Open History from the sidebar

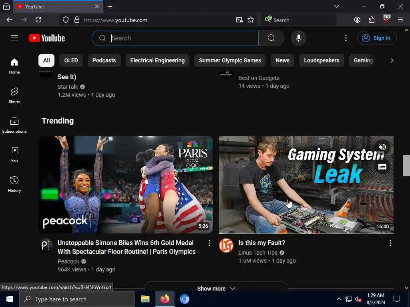tap(14, 184)
